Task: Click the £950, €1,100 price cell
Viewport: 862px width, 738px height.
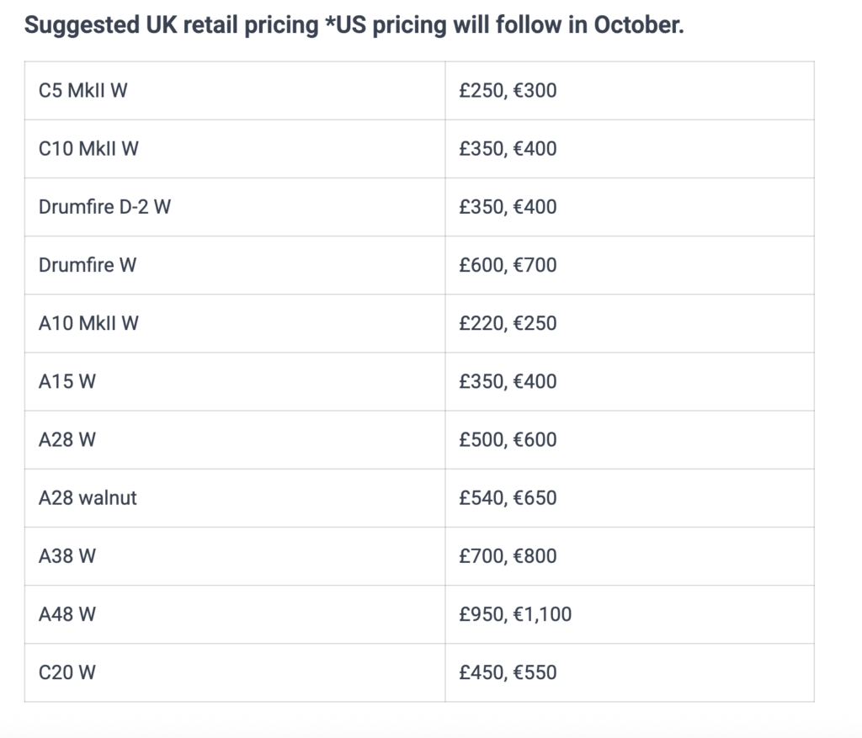Action: [515, 614]
